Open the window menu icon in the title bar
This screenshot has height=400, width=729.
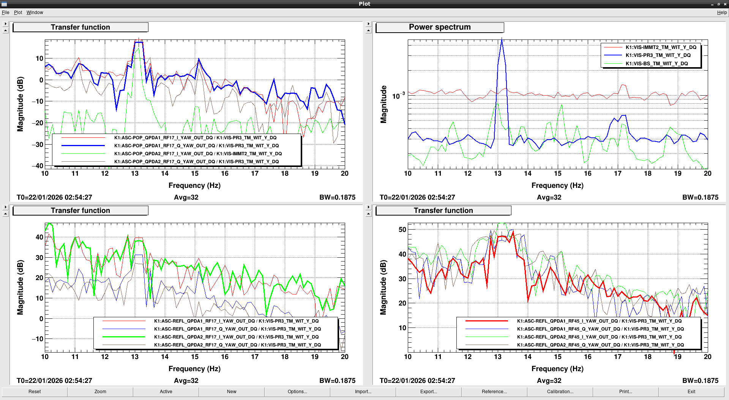coord(4,4)
